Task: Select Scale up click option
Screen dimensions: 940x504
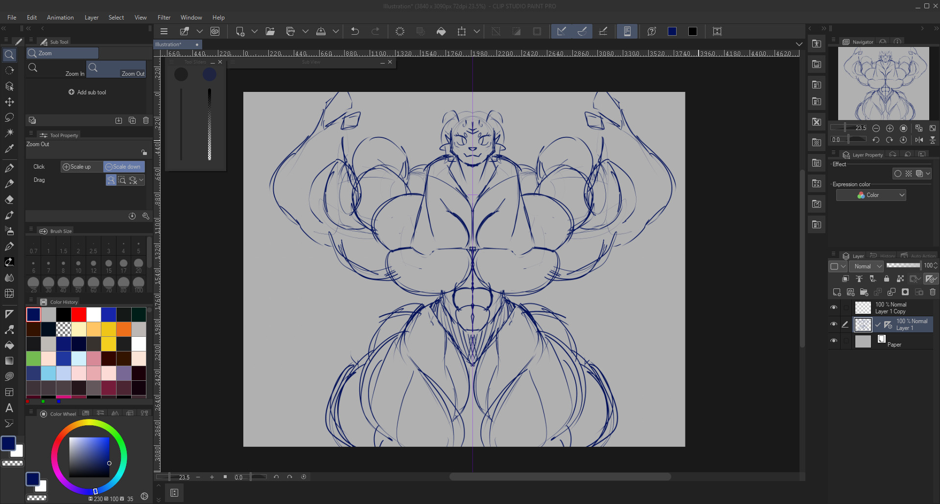Action: (x=81, y=167)
